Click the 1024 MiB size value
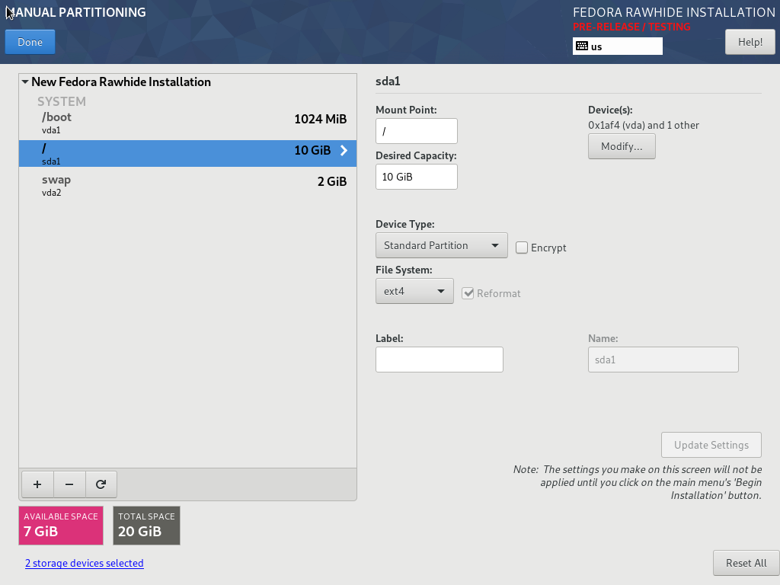Viewport: 780px width, 585px height. (x=321, y=120)
